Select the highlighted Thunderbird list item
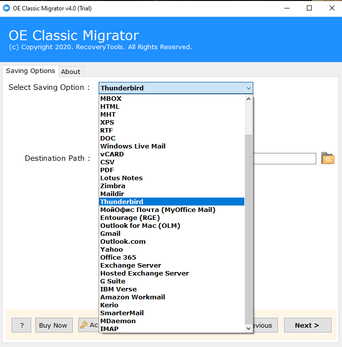The image size is (342, 347). coord(172,202)
